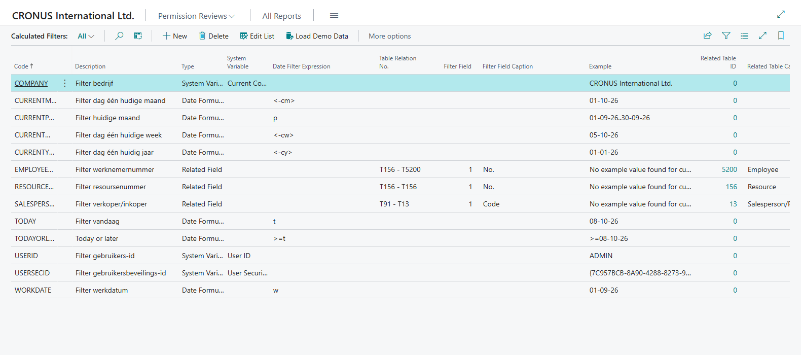The width and height of the screenshot is (801, 355).
Task: Click the ADMIN example value
Action: pyautogui.click(x=601, y=256)
